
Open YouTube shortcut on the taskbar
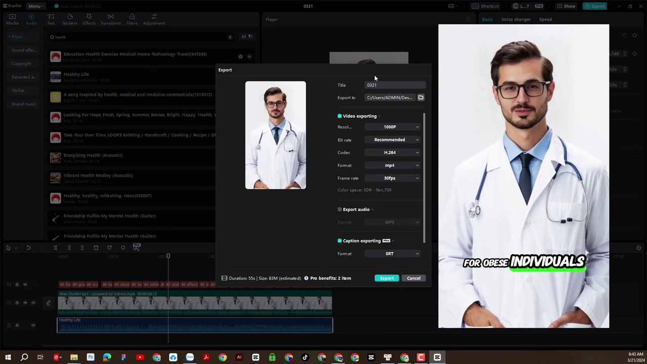click(x=140, y=357)
